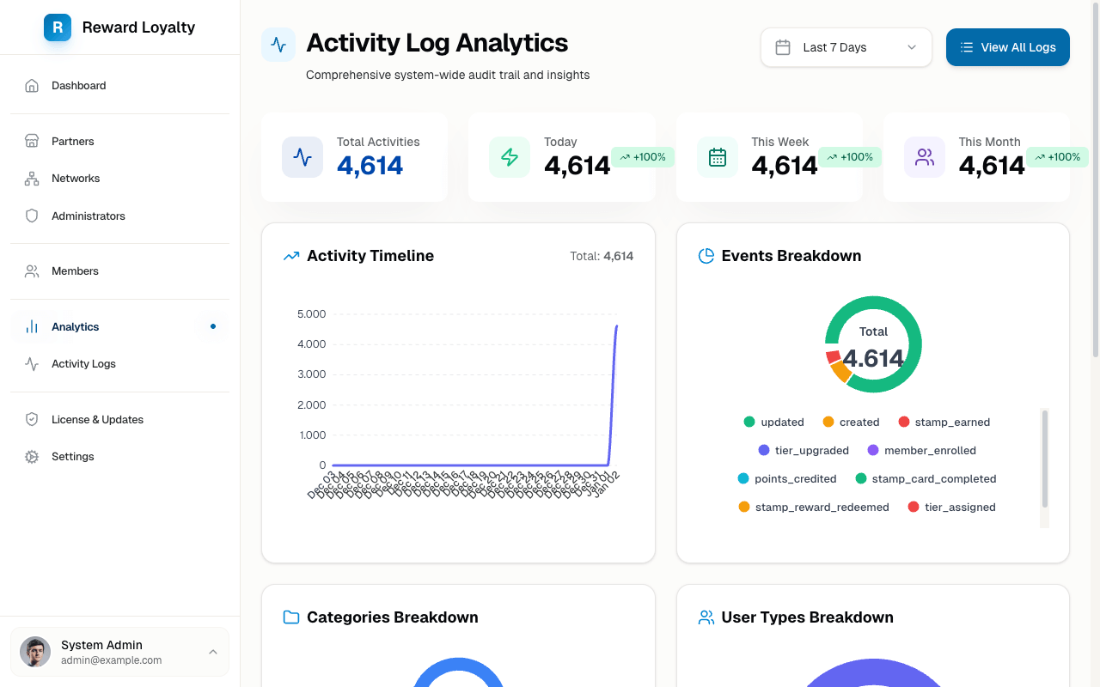The image size is (1100, 687).
Task: Toggle the stamp_earned legend series
Action: click(944, 423)
